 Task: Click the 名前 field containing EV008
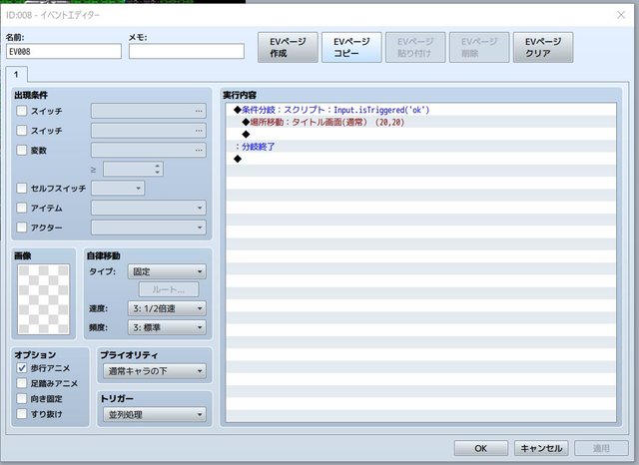(x=64, y=52)
